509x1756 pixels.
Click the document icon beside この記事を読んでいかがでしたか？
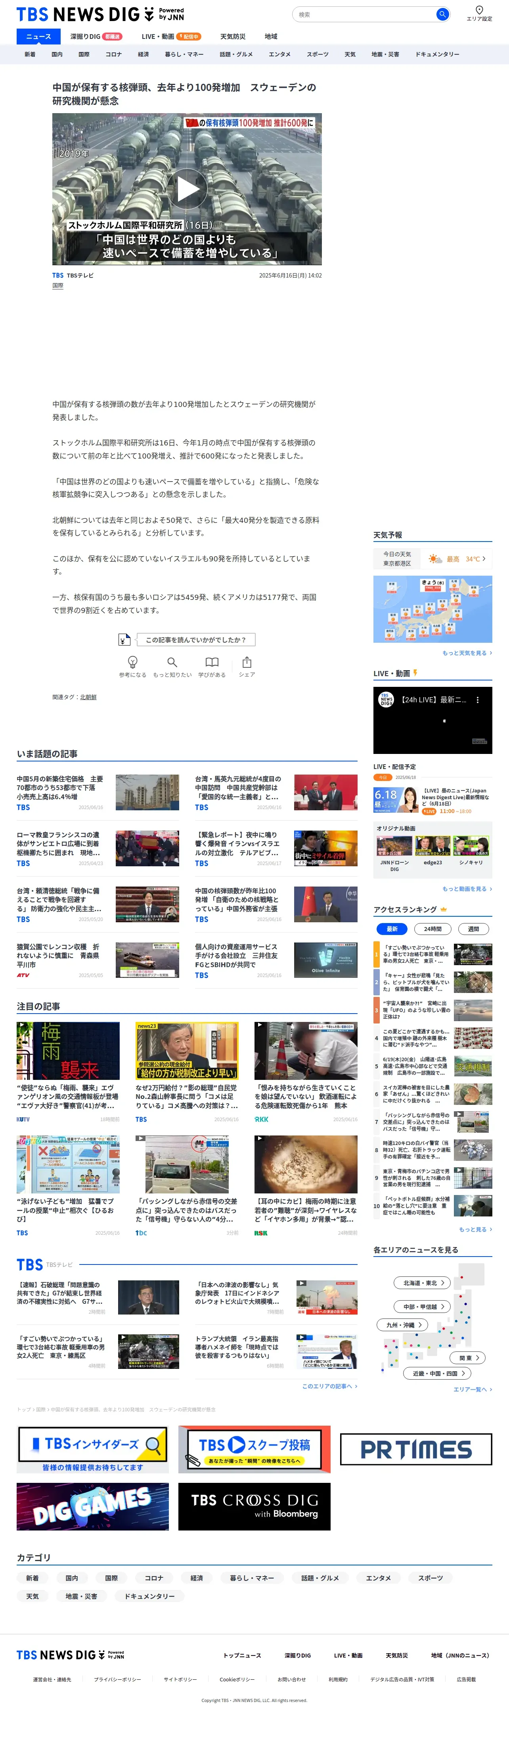point(124,640)
